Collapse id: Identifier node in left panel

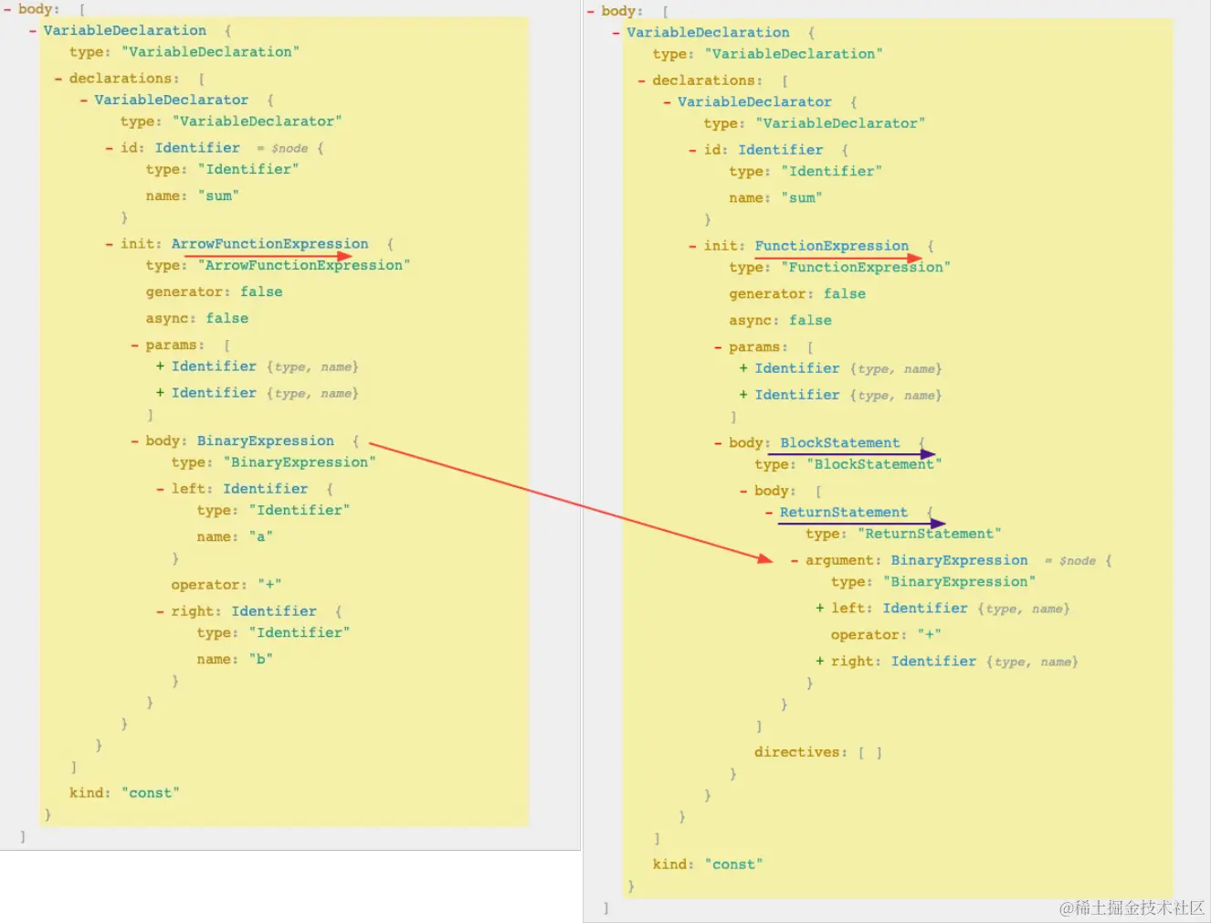pyautogui.click(x=110, y=148)
